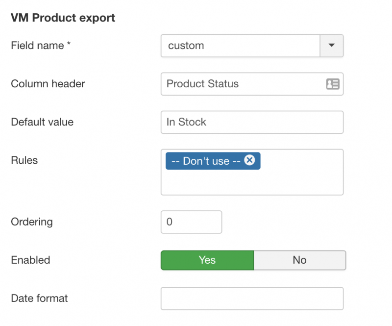Click the "VM Product export" heading

(x=63, y=18)
